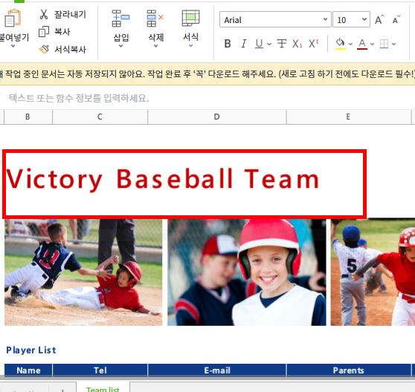The image size is (415, 392).
Task: Click the Copy (복사) icon
Action: (44, 32)
